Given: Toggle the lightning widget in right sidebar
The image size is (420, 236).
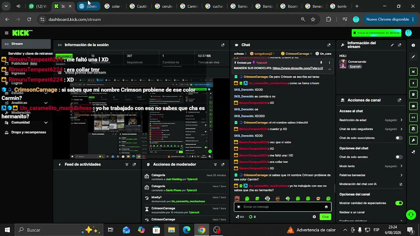Looking at the screenshot, I should pos(413,83).
